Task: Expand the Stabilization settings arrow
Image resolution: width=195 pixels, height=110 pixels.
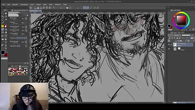Action: tap(26, 46)
